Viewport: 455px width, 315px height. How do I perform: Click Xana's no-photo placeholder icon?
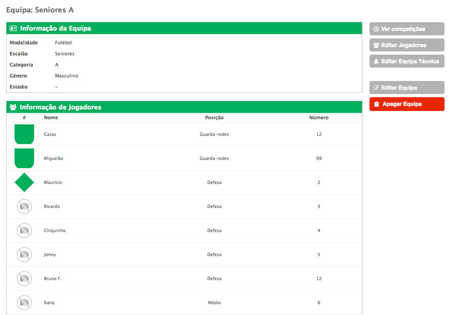24,303
